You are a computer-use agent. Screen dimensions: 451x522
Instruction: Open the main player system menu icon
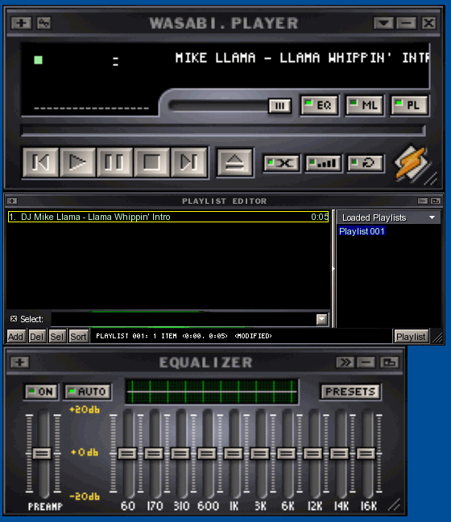[x=21, y=23]
